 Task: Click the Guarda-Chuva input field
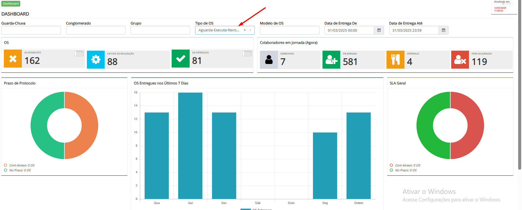coord(31,30)
